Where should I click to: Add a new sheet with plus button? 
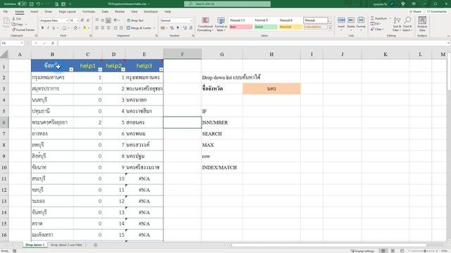(96, 245)
